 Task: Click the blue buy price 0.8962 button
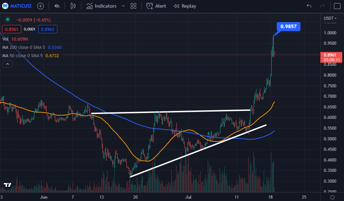pos(48,29)
